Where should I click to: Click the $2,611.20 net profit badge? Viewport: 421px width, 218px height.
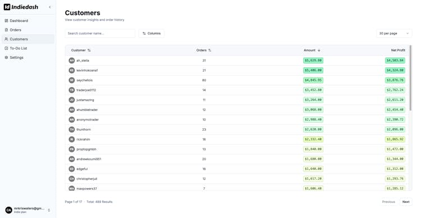pos(395,100)
